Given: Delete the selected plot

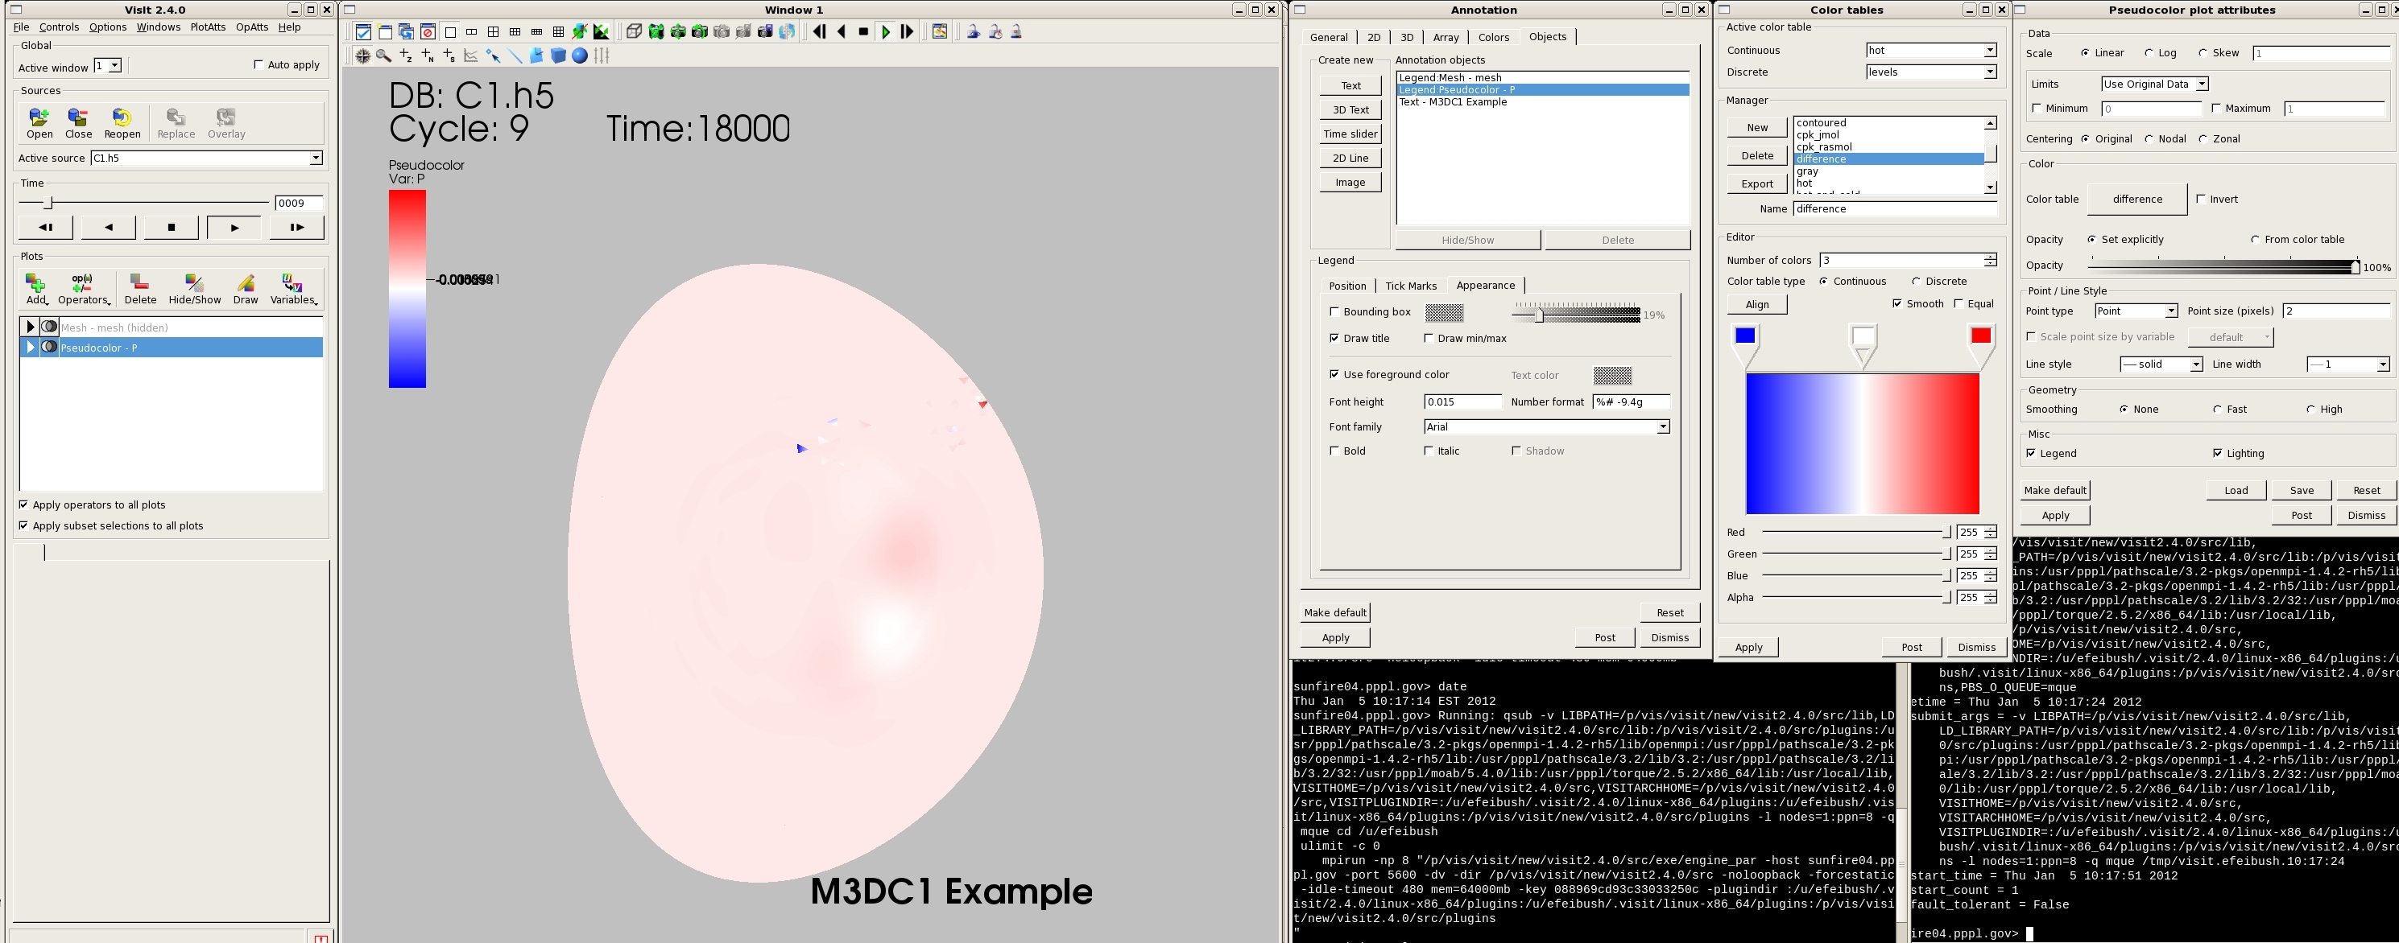Looking at the screenshot, I should click(x=141, y=289).
